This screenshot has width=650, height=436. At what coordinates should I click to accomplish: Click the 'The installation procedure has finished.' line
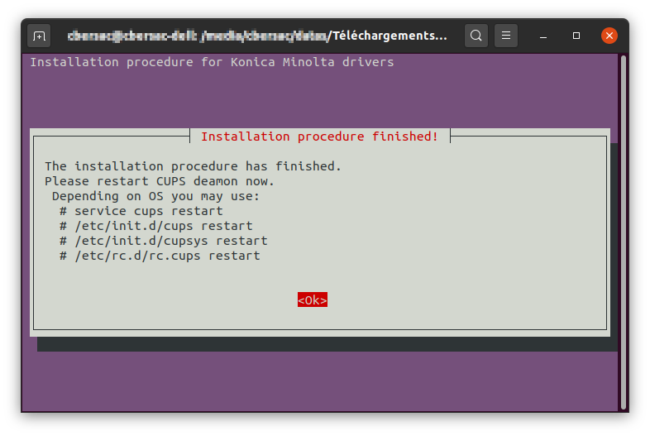194,166
